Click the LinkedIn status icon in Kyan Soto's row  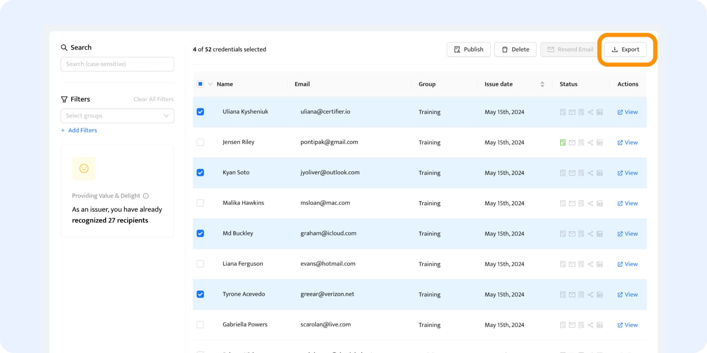(x=599, y=173)
